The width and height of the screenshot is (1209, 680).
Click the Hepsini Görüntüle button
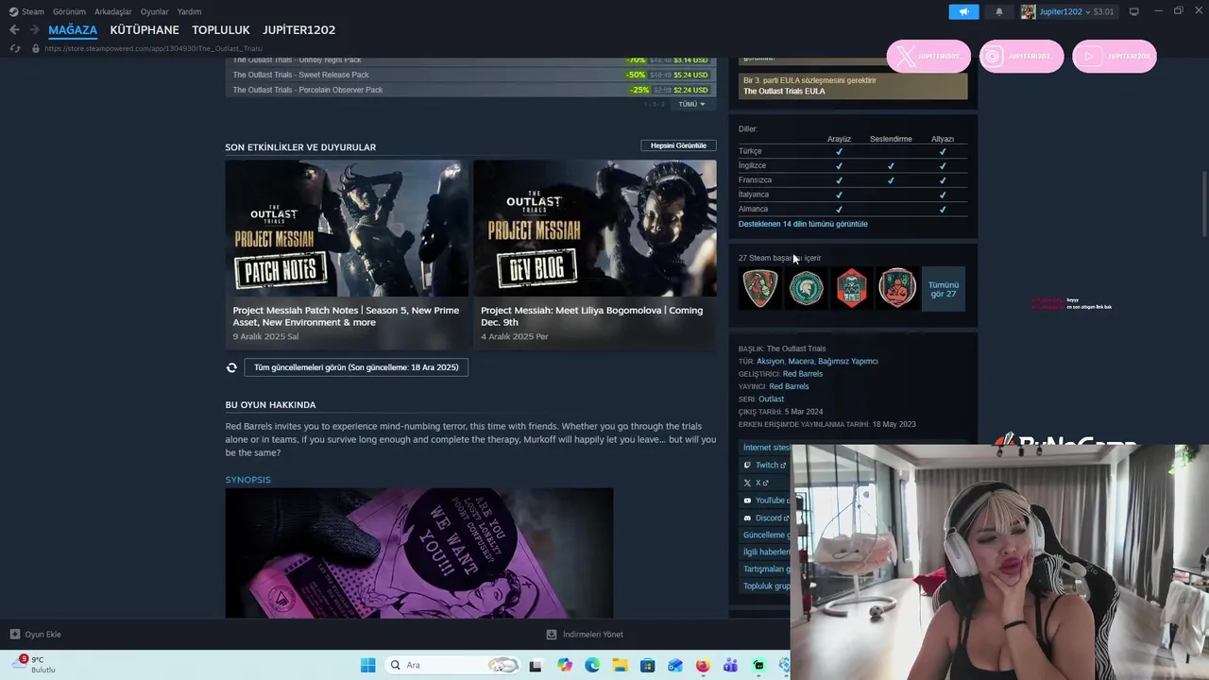click(x=678, y=145)
